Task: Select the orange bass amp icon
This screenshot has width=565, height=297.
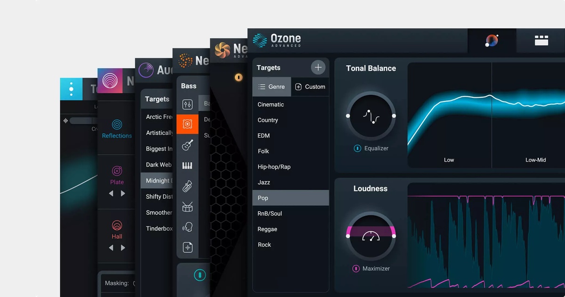Action: pos(187,125)
